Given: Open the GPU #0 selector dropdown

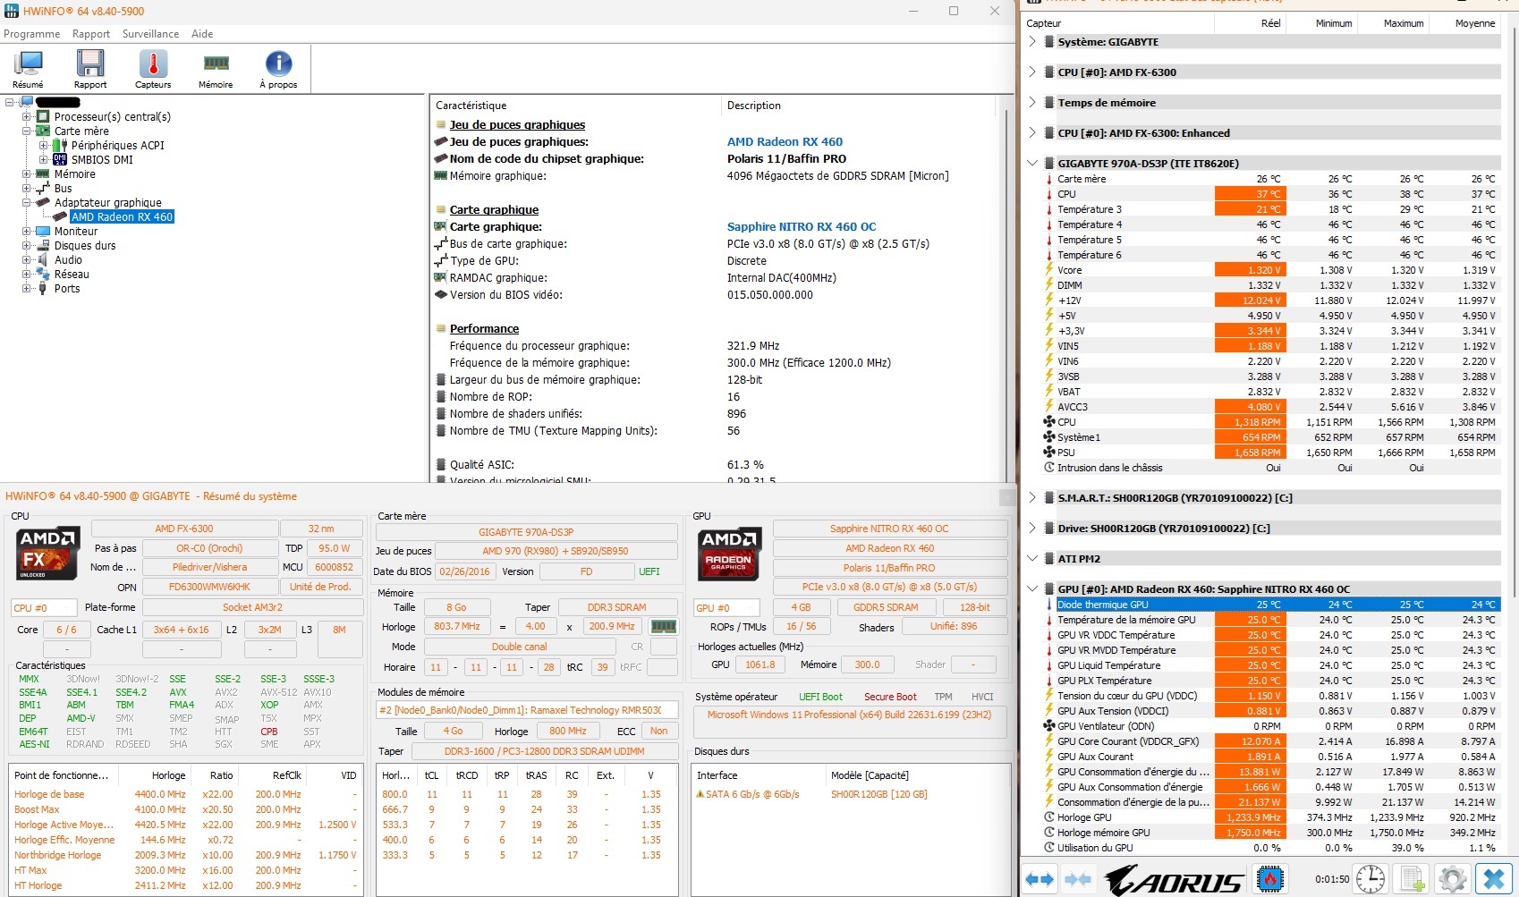Looking at the screenshot, I should [726, 608].
